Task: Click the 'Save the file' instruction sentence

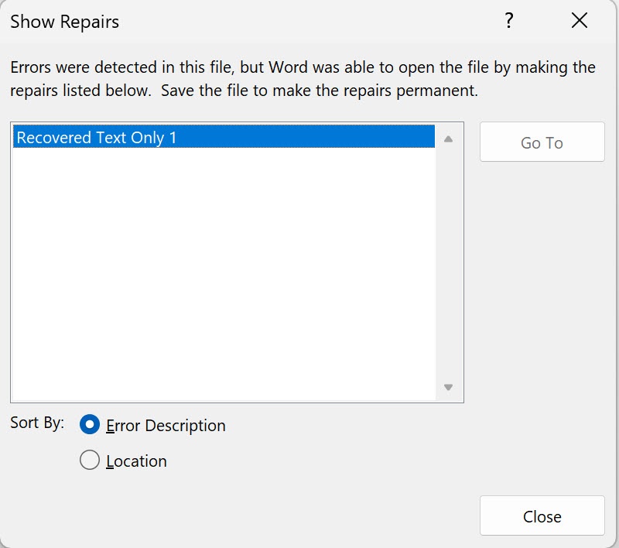Action: click(320, 91)
